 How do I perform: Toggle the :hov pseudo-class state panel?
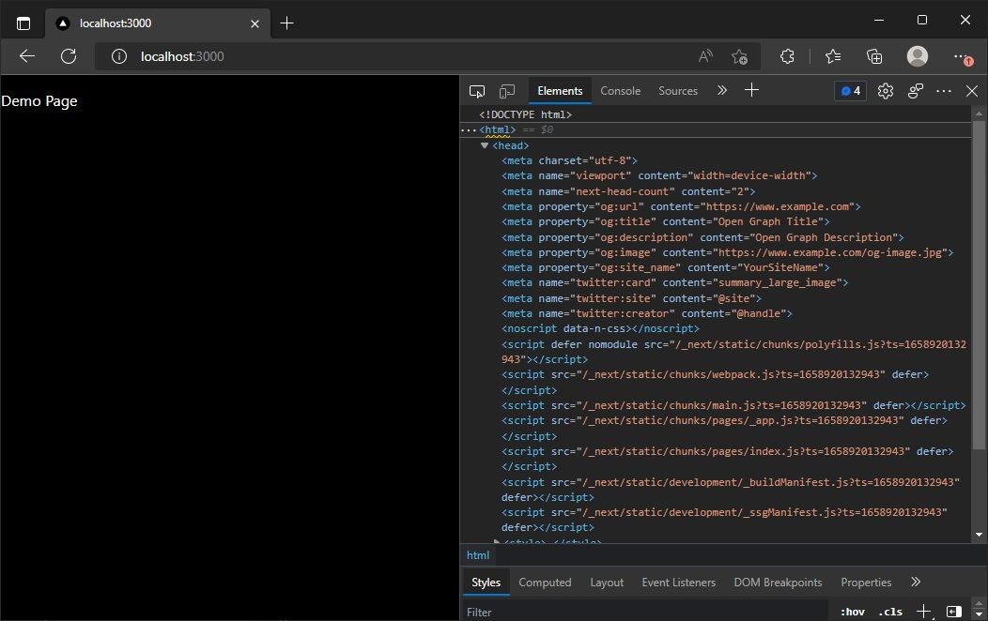coord(852,612)
